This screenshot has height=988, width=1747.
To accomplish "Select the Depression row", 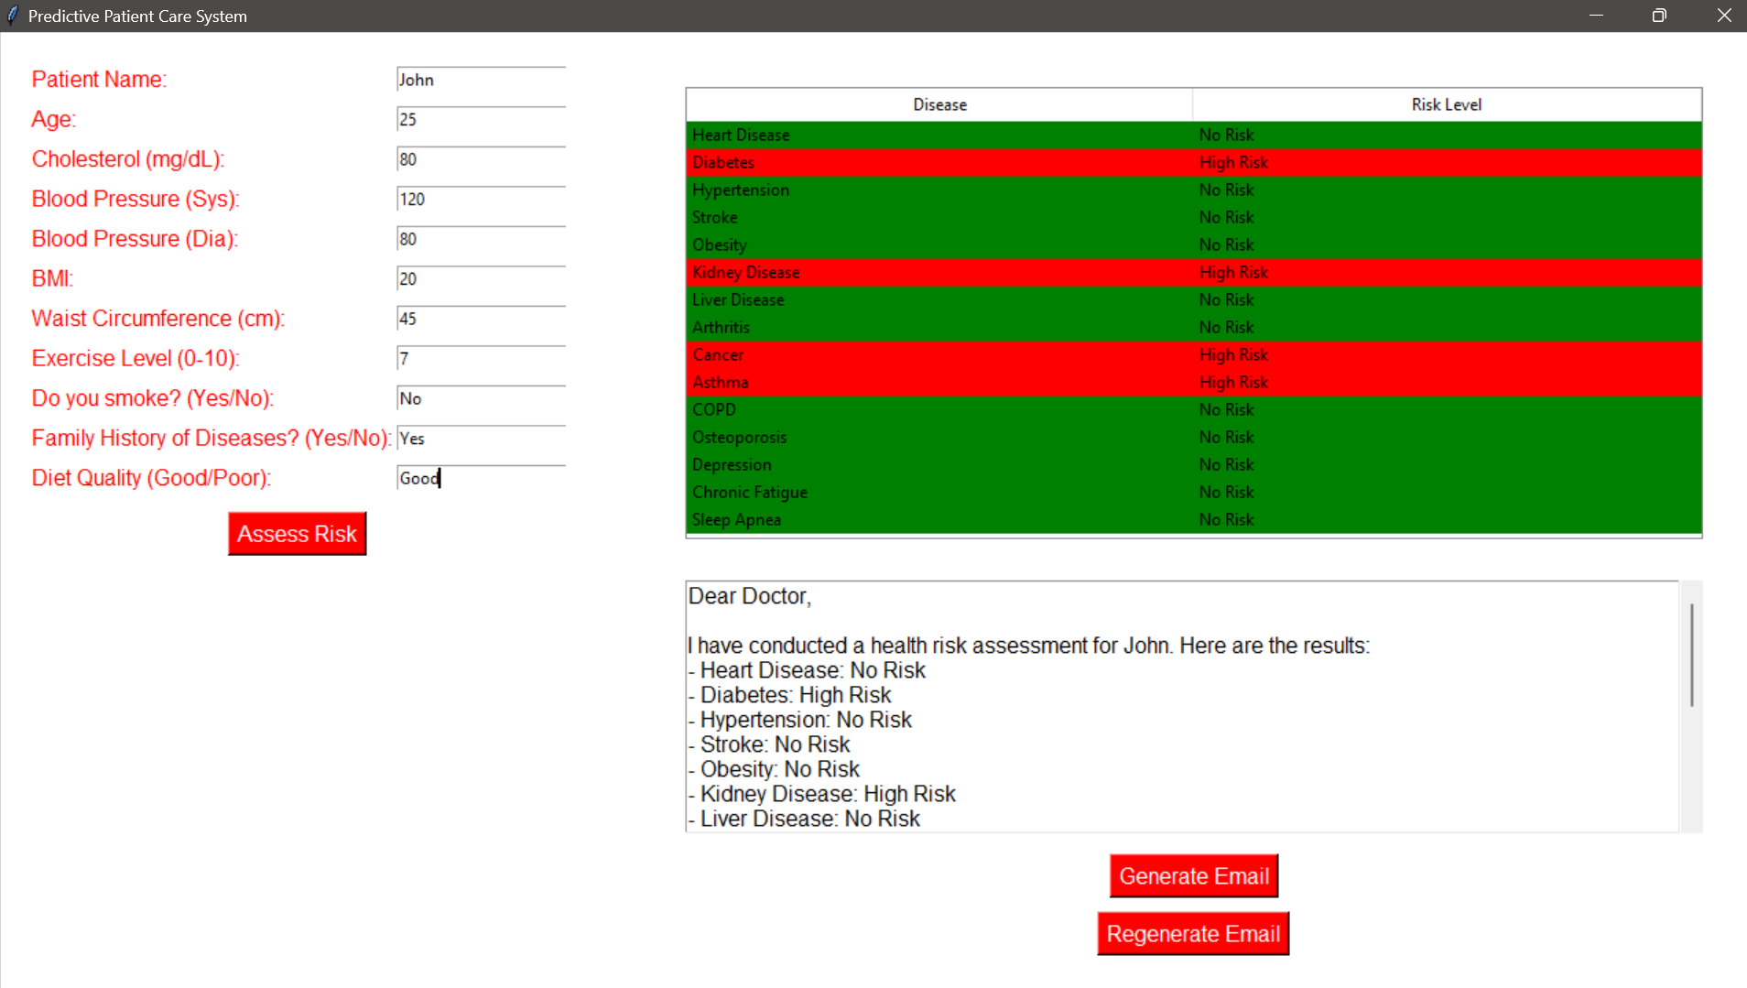I will [1194, 464].
